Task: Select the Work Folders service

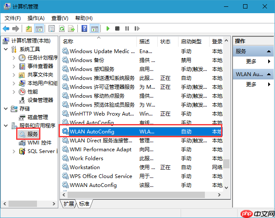Action: pos(142,159)
